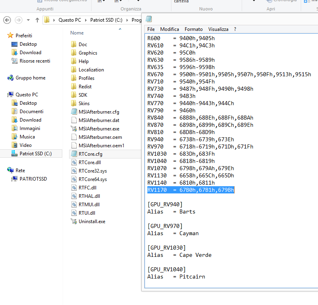Select the Skins folder icon

pyautogui.click(x=74, y=104)
